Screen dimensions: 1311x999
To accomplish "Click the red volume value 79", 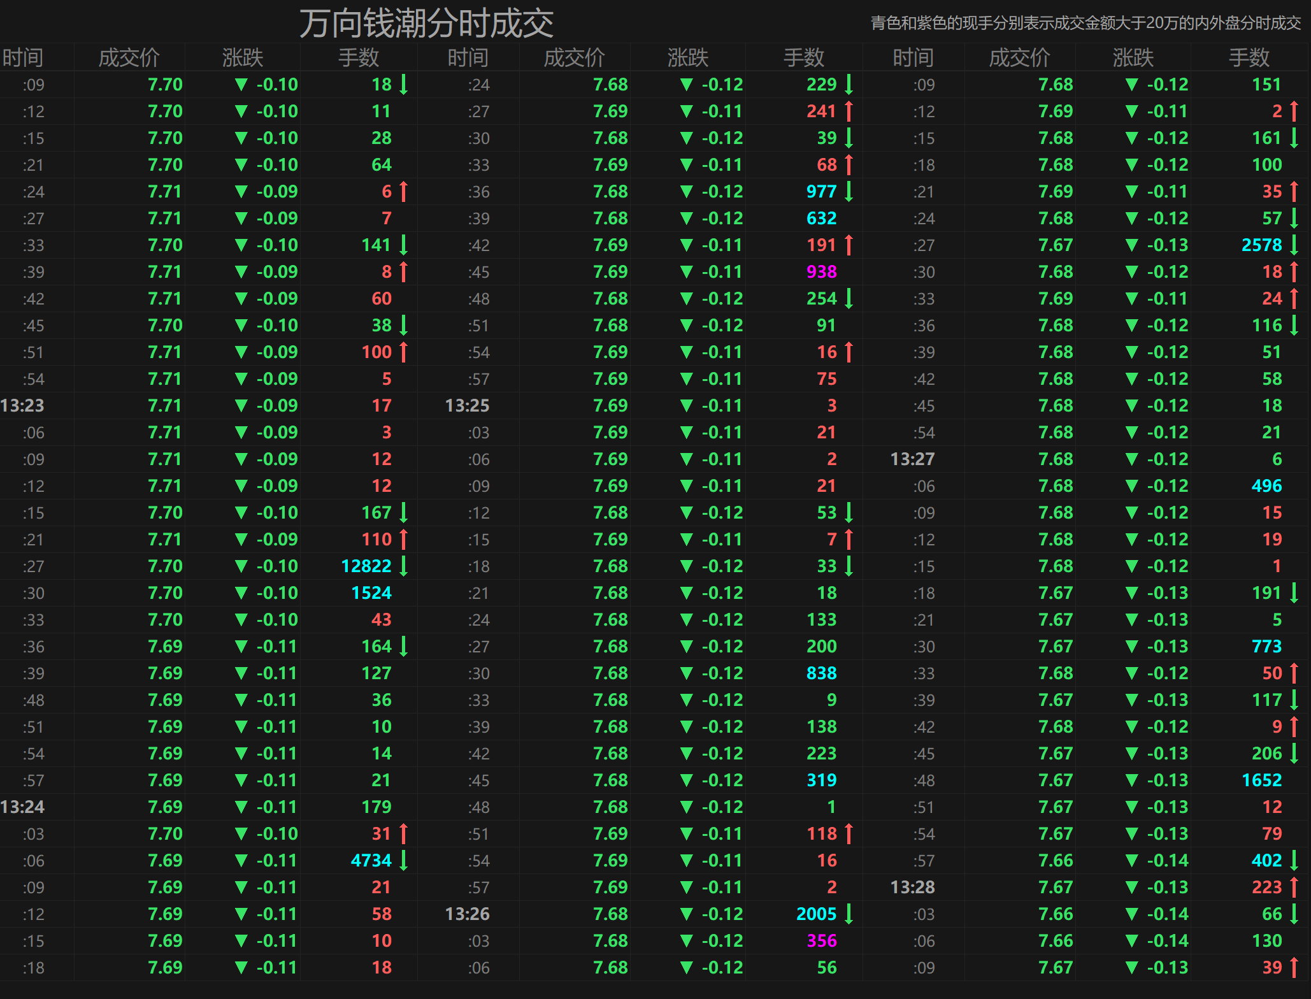I will (1272, 833).
